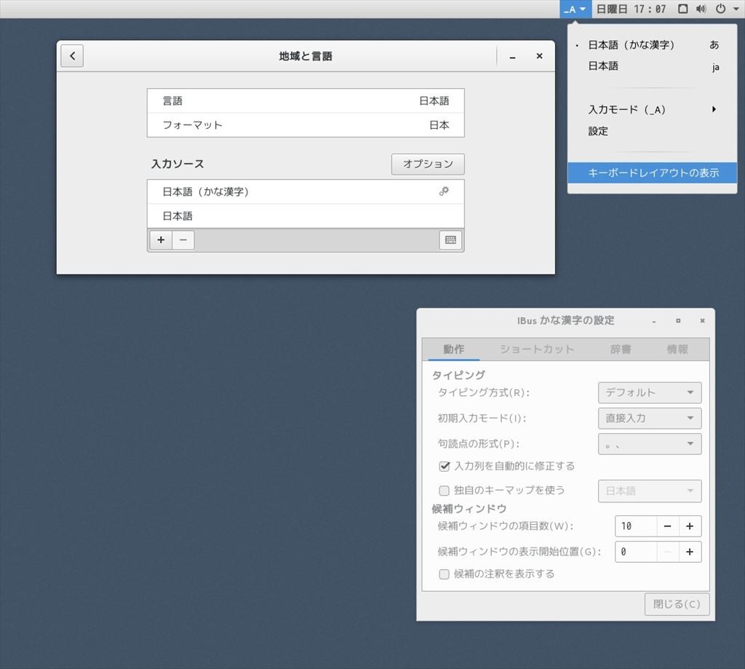Select キーボードレイアウトの表示 menu item
The image size is (745, 669).
653,173
